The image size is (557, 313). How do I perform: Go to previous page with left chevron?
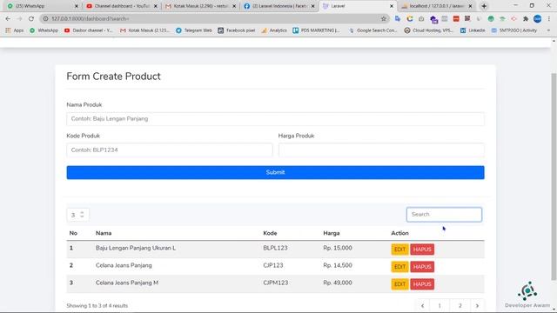422,305
